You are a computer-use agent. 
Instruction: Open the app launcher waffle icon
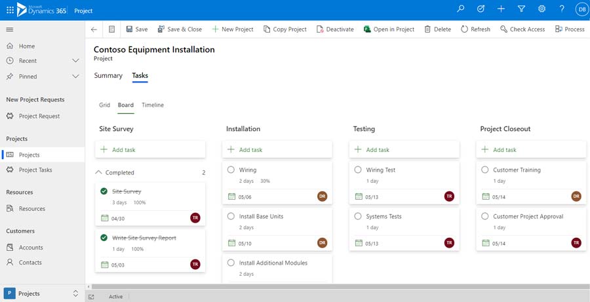click(10, 10)
